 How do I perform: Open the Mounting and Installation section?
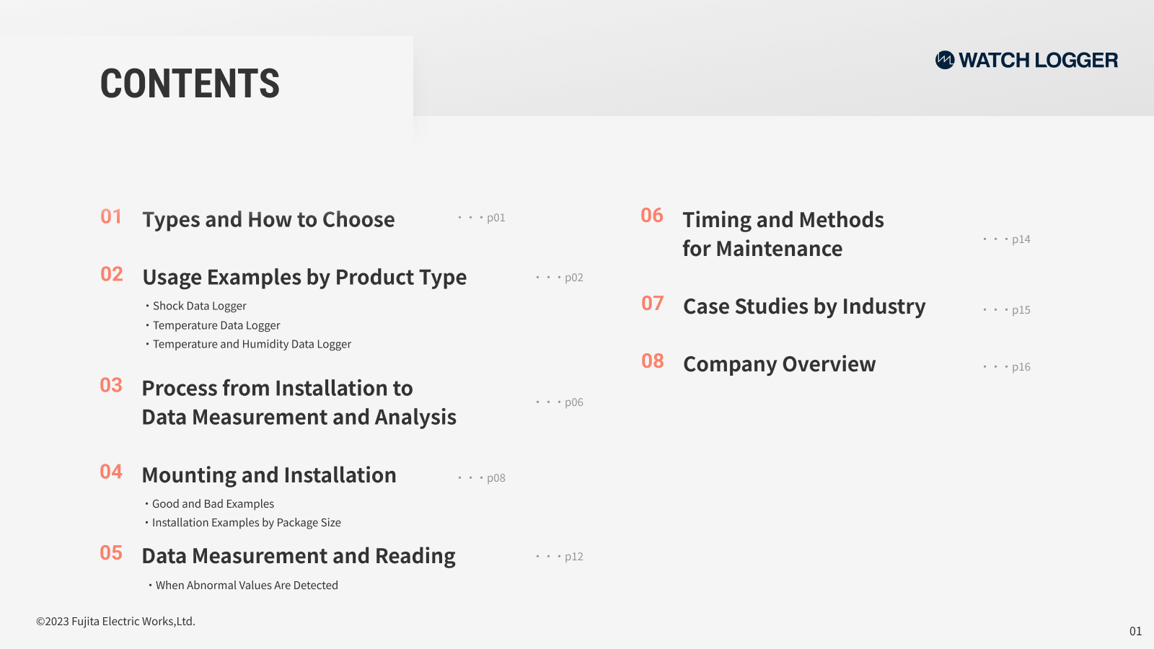click(269, 475)
